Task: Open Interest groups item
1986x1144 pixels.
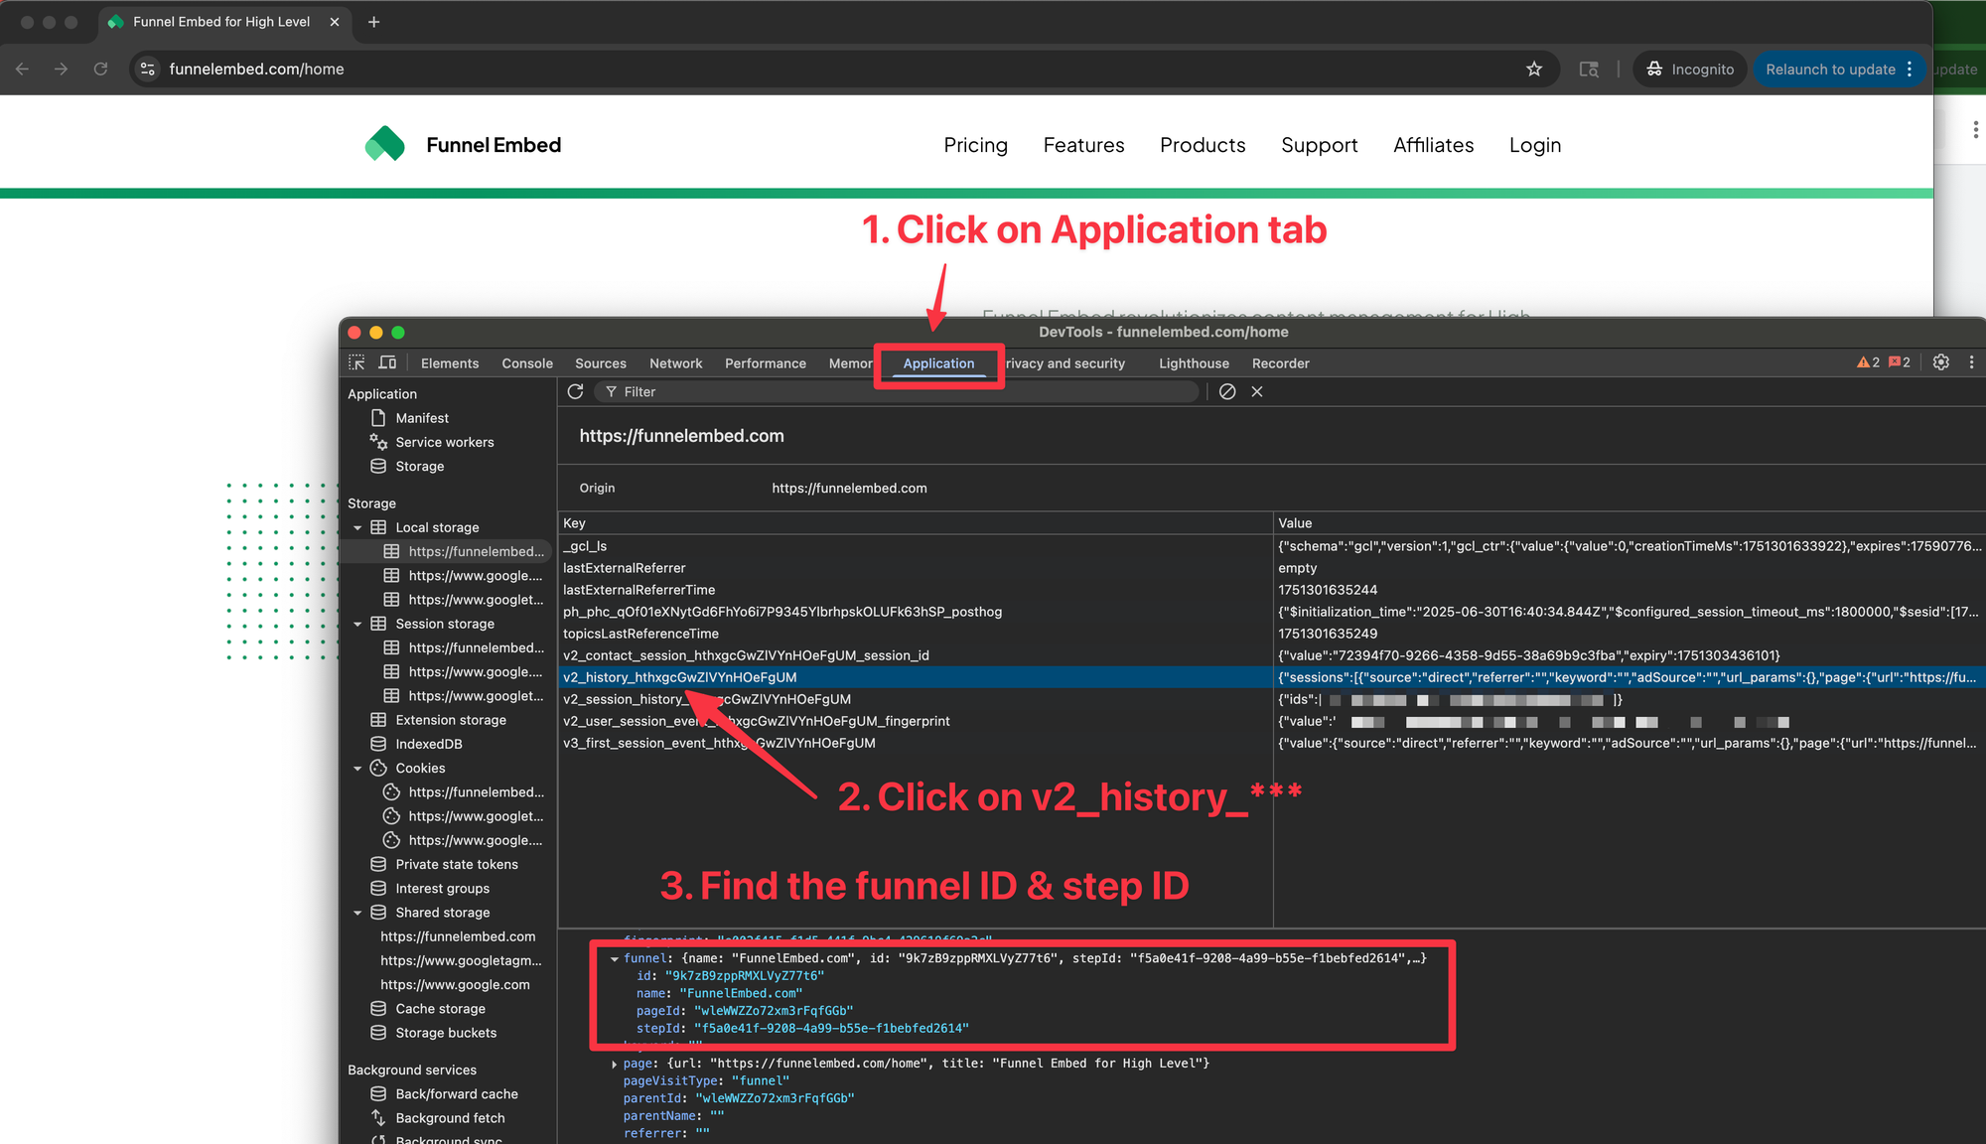Action: (x=442, y=888)
